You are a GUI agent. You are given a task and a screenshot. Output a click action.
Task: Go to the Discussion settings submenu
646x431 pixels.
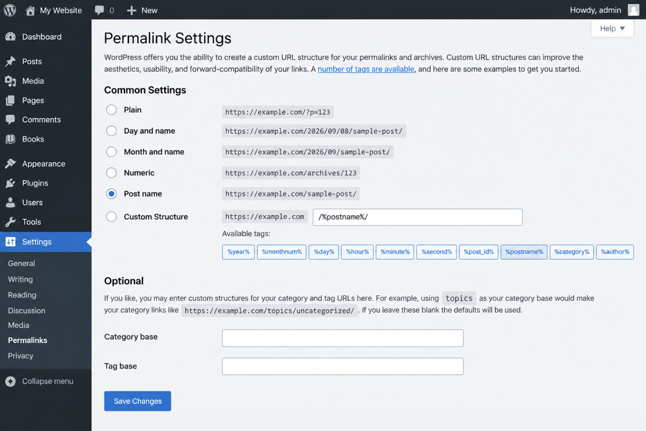pyautogui.click(x=27, y=311)
